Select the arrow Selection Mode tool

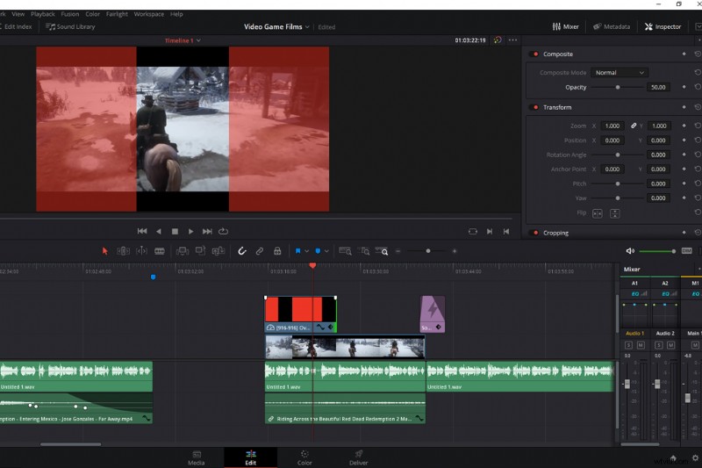pyautogui.click(x=104, y=251)
